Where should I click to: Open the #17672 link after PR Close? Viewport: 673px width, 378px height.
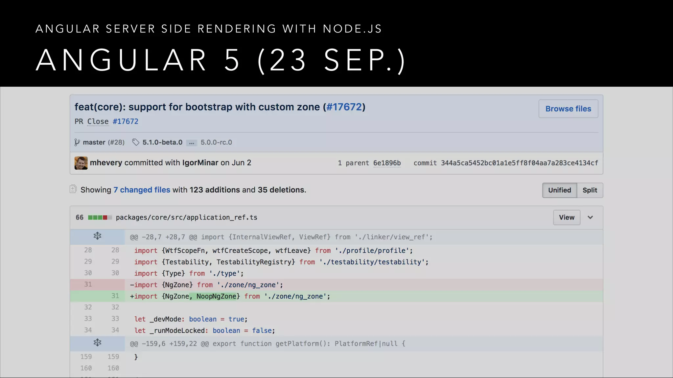(x=126, y=121)
